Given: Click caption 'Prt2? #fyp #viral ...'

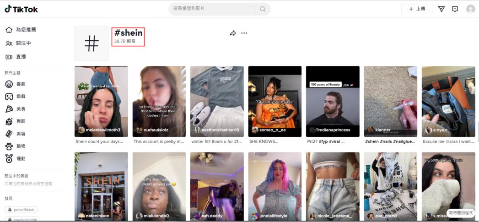Looking at the screenshot, I should pyautogui.click(x=326, y=141).
